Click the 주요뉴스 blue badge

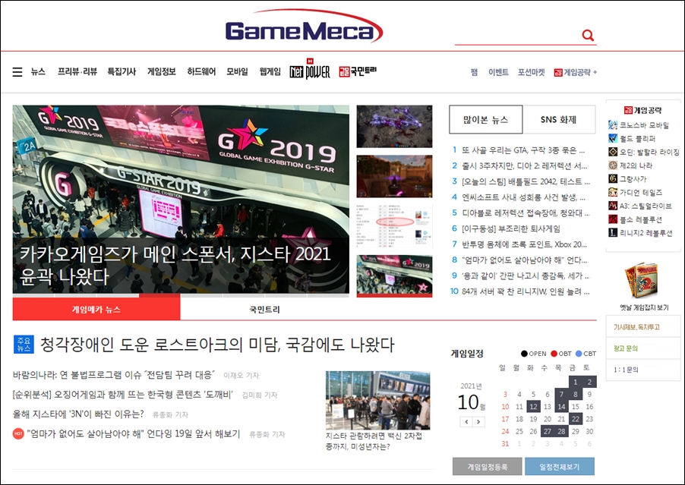click(x=24, y=345)
